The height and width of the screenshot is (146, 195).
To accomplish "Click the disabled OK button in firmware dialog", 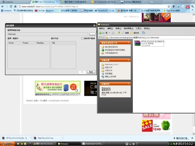I will pyautogui.click(x=82, y=72).
